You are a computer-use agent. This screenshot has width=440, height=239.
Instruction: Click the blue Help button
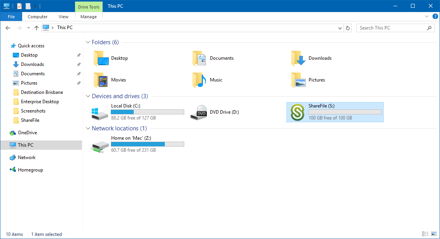point(435,16)
